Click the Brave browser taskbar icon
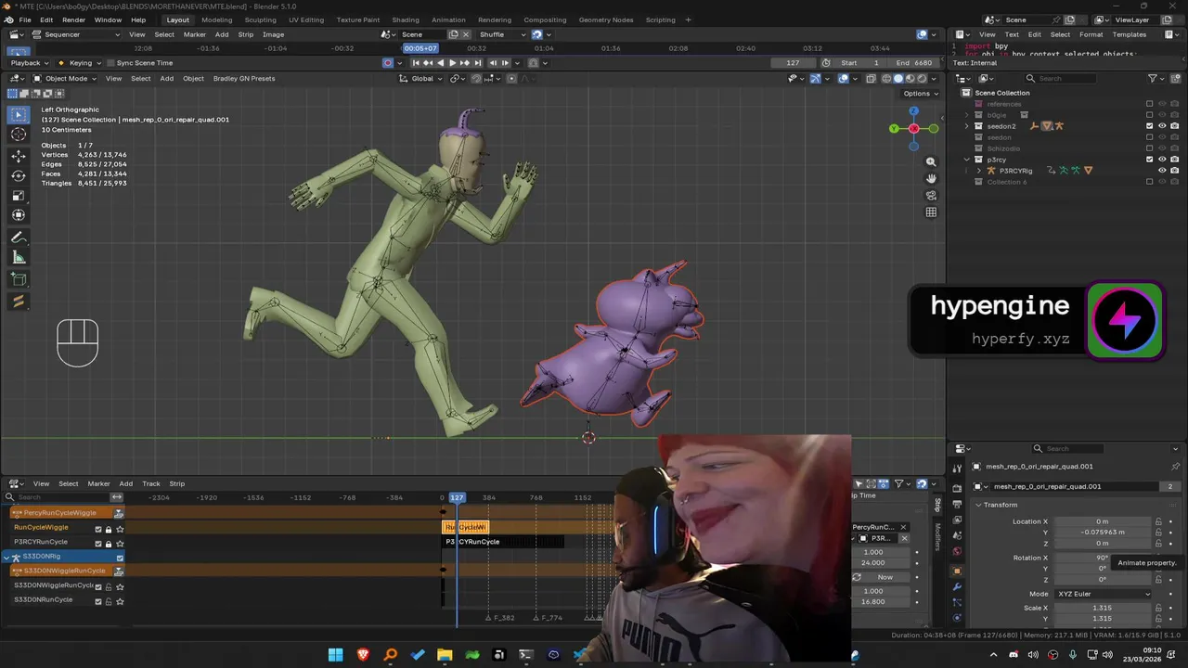The height and width of the screenshot is (668, 1188). pos(363,655)
